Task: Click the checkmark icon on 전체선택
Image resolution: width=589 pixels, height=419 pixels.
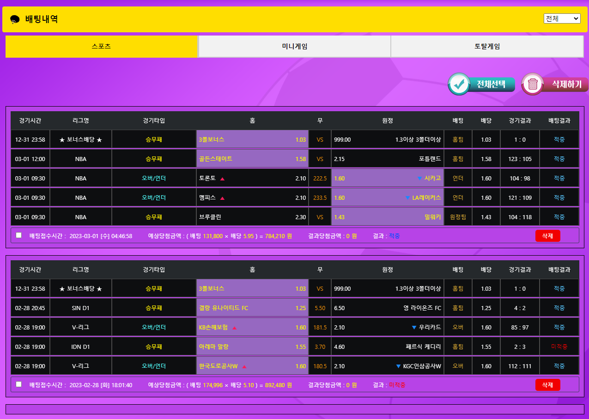Action: point(459,84)
